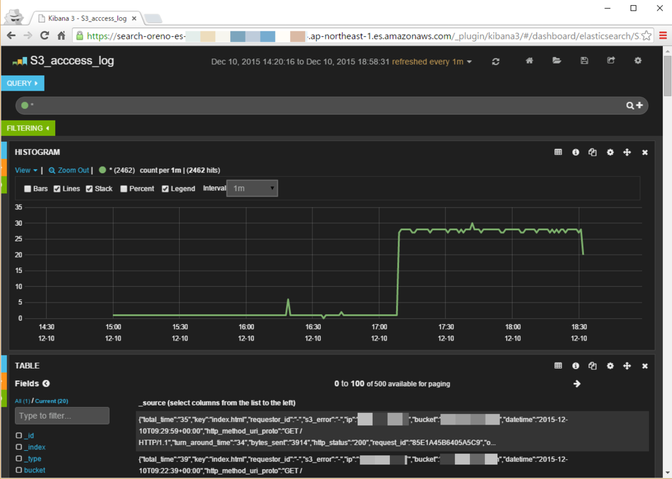Collapse the FILTERING section
The width and height of the screenshot is (672, 479).
(x=28, y=128)
